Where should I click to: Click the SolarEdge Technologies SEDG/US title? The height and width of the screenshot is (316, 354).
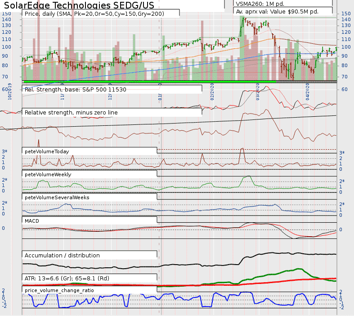(79, 5)
